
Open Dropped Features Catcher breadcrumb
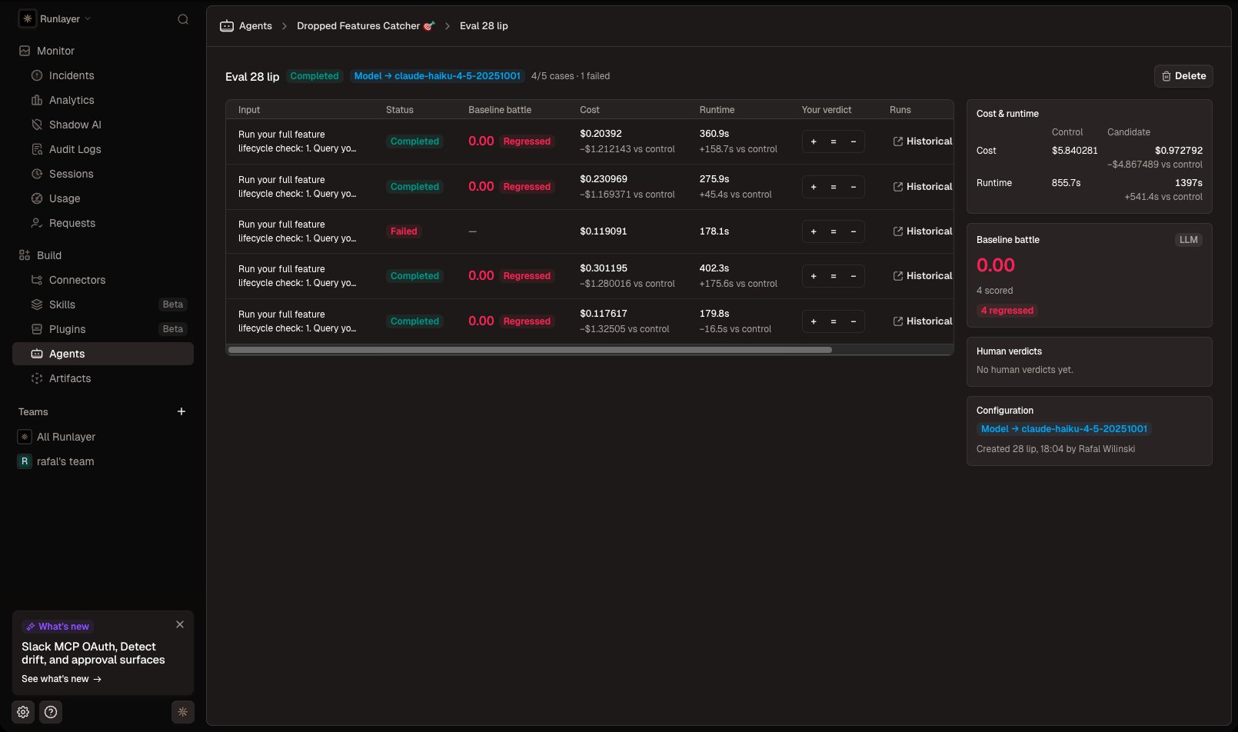pos(366,25)
